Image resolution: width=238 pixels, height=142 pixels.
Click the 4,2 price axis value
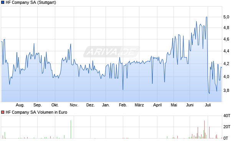coord(226,64)
